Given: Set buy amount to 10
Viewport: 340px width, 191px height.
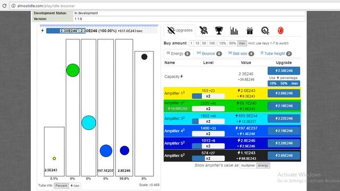Looking at the screenshot, I should click(x=197, y=44).
